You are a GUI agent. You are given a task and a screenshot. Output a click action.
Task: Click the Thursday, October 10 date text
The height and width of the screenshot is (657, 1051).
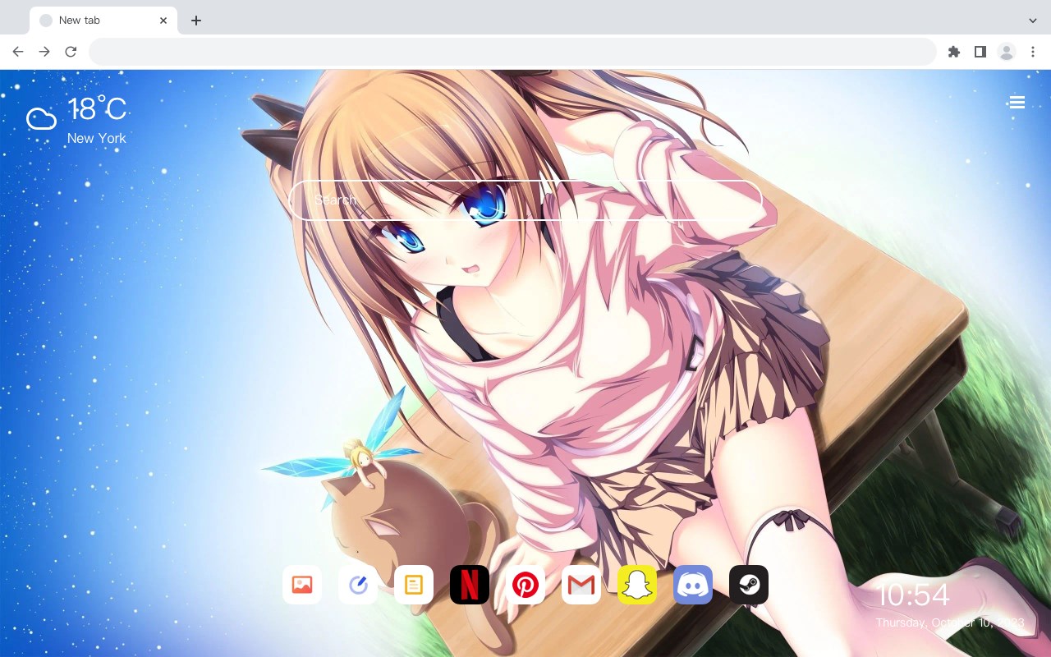point(949,623)
